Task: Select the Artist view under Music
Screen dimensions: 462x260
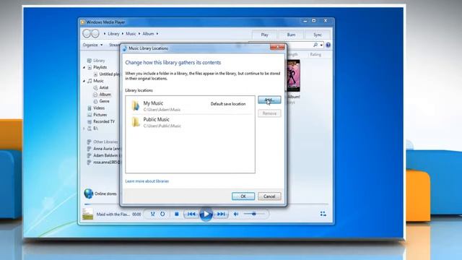Action: click(104, 88)
